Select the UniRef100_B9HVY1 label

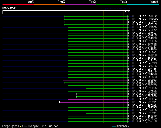(144, 113)
